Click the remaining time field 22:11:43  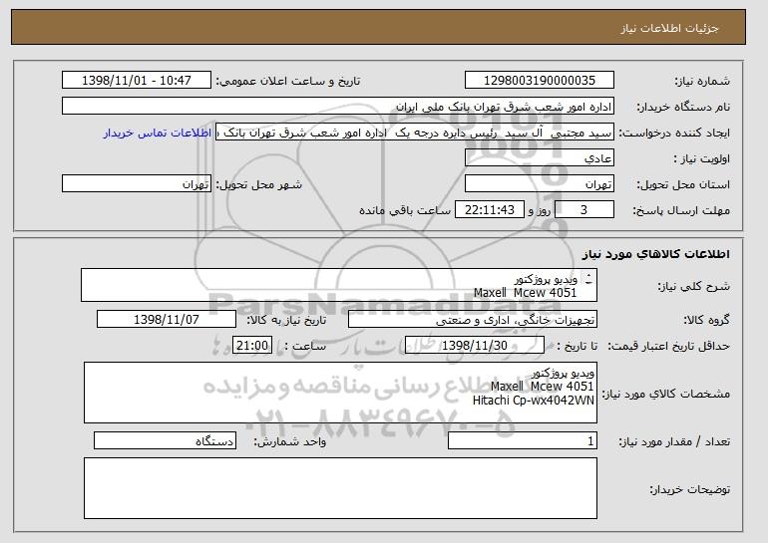pos(490,210)
